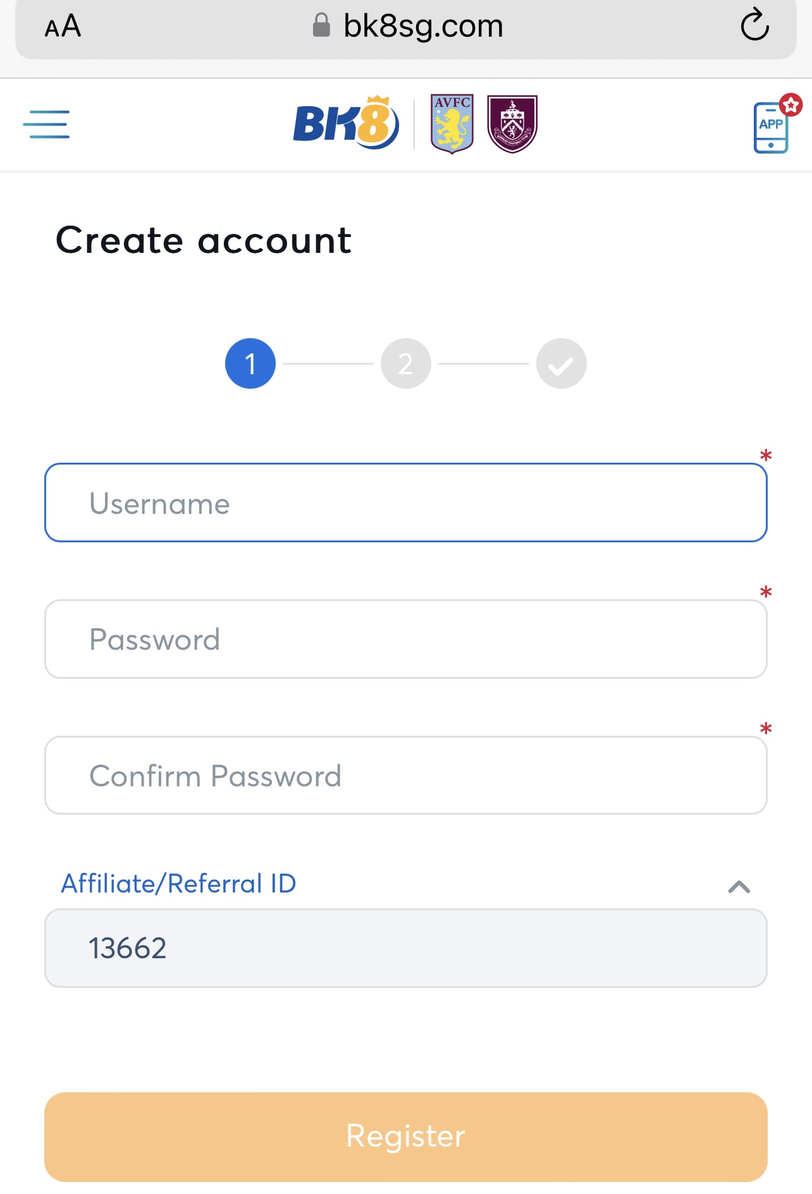812x1194 pixels.
Task: Open the APP download icon
Action: (x=772, y=126)
